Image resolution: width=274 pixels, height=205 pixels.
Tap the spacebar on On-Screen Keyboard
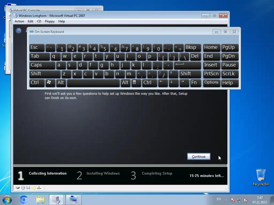(93, 83)
